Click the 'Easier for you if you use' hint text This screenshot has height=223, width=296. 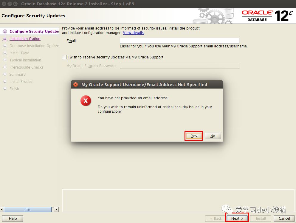184,46
